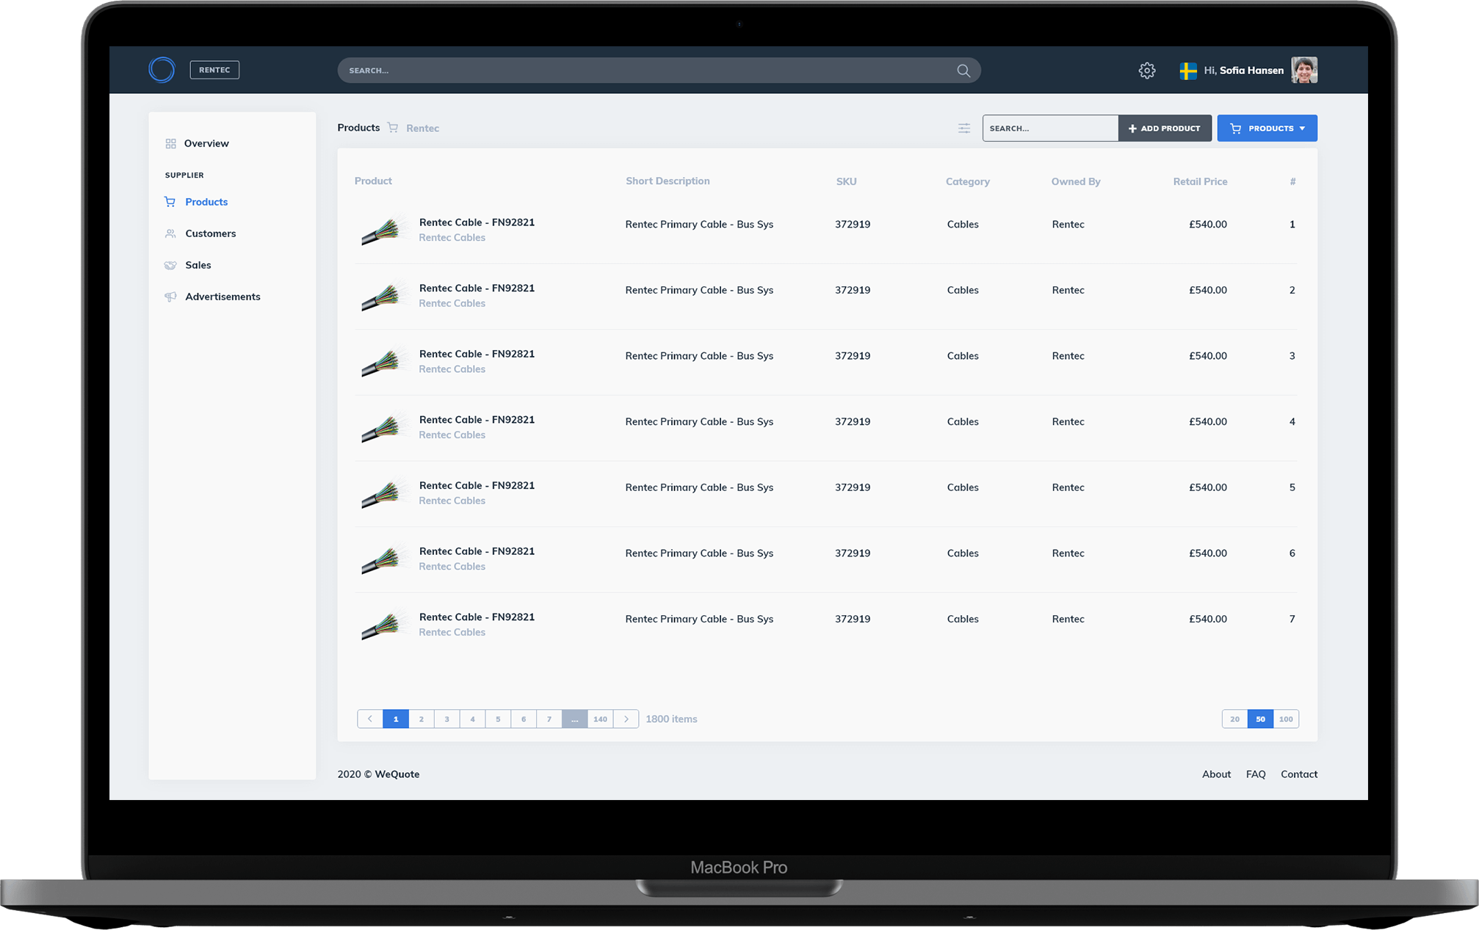
Task: Open the Contact footer link
Action: click(x=1298, y=774)
